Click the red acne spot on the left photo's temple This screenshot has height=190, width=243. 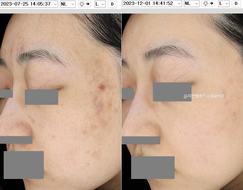point(102,87)
